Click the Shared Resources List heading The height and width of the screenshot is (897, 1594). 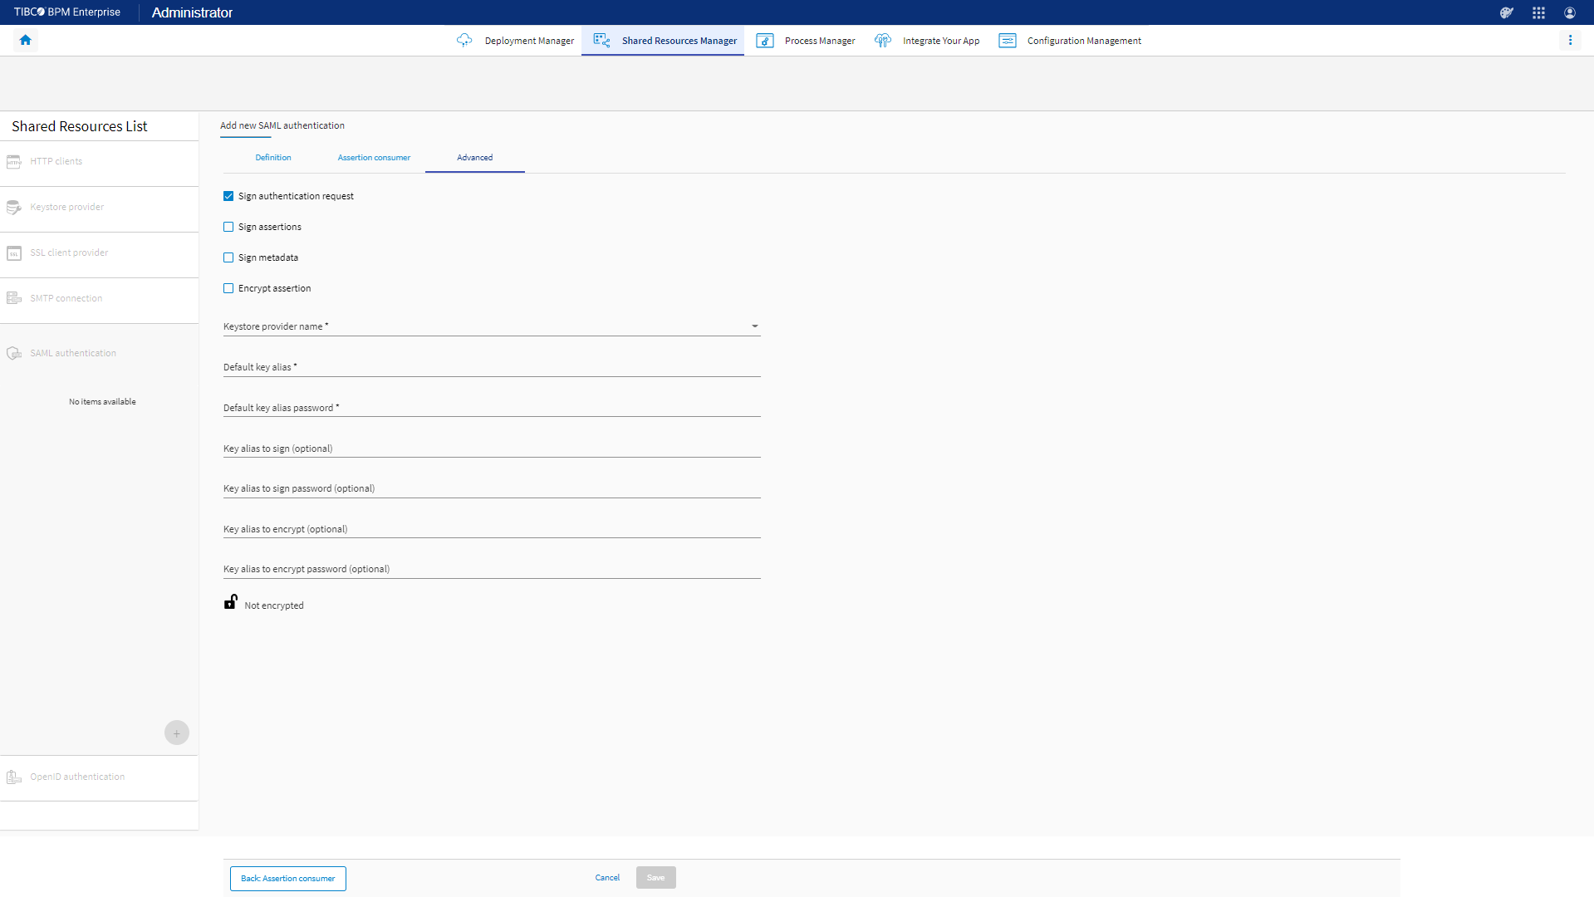click(x=80, y=126)
